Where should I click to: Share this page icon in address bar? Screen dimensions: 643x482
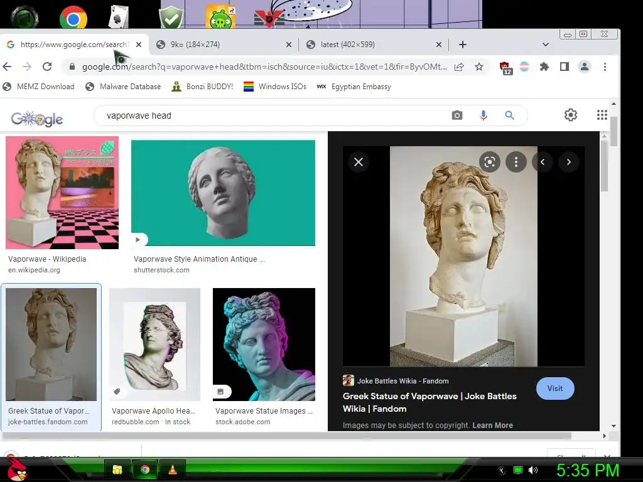click(x=459, y=67)
